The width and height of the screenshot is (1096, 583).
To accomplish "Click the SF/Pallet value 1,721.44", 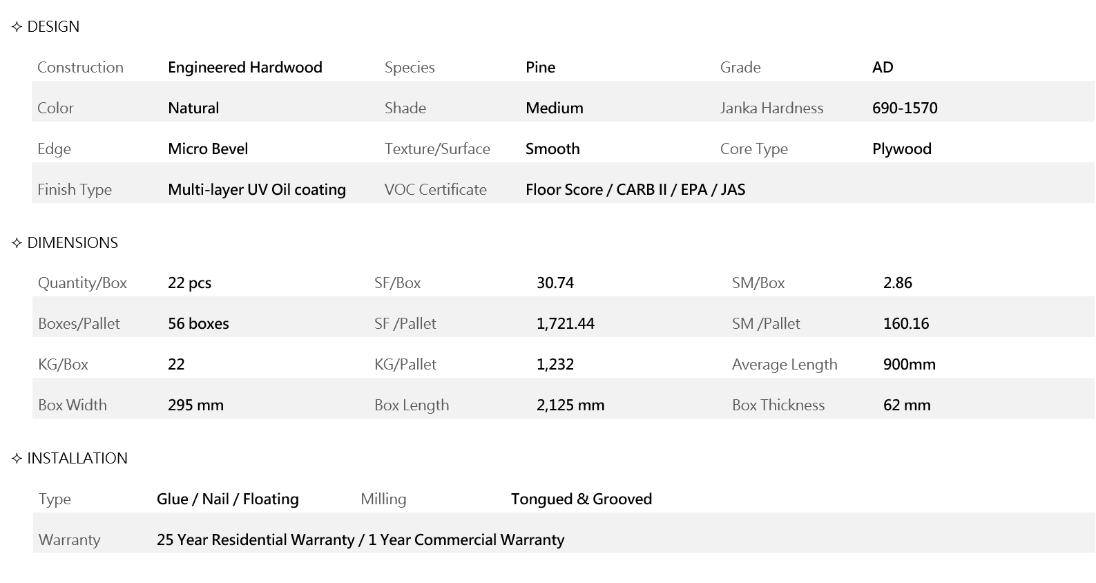I will click(x=565, y=324).
